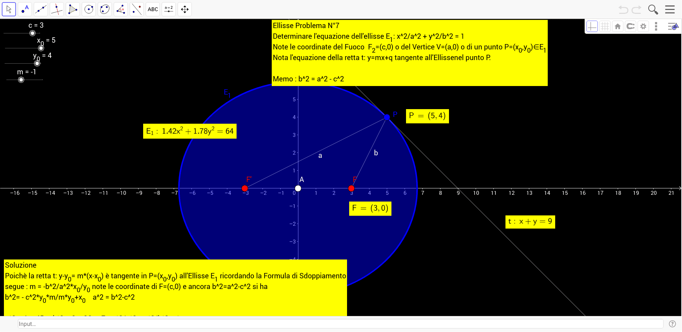Select Circle with Center tool
The image size is (682, 332).
[x=89, y=9]
